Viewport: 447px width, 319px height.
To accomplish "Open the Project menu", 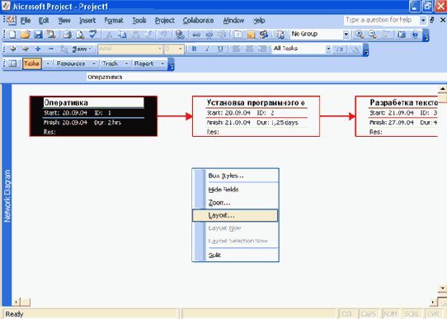I will [x=164, y=21].
